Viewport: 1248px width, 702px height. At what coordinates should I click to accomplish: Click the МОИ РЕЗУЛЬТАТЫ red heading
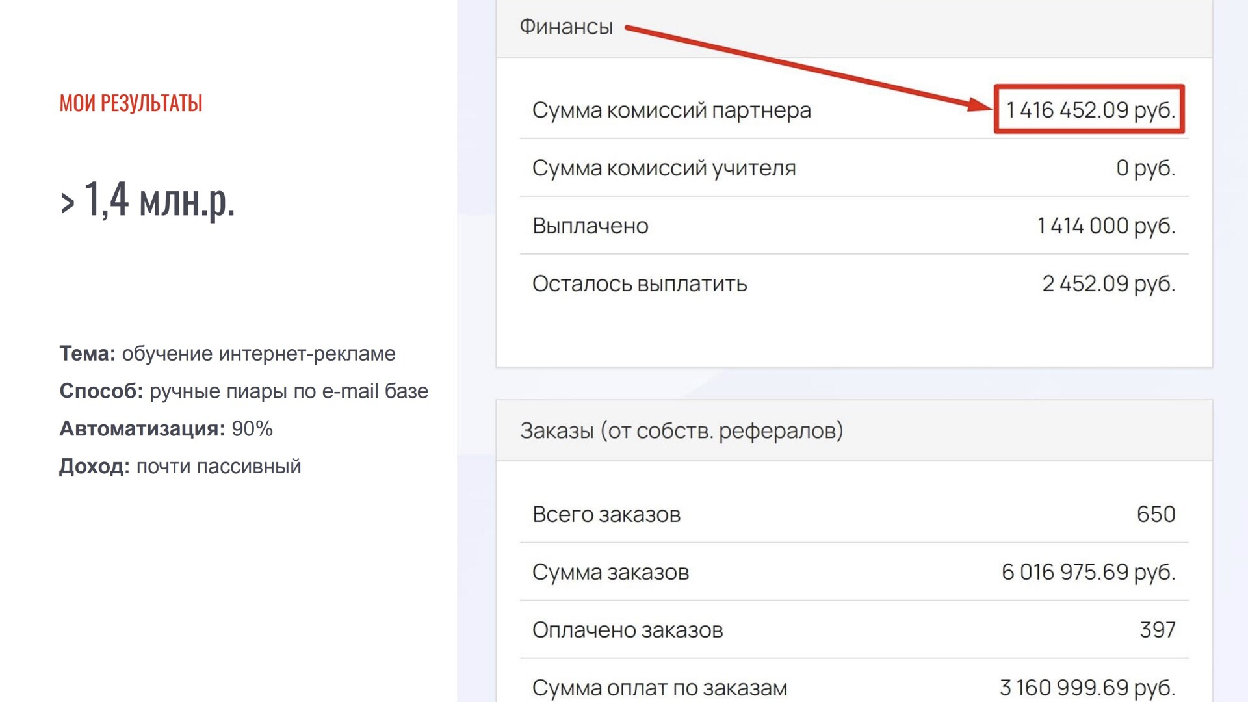point(131,103)
